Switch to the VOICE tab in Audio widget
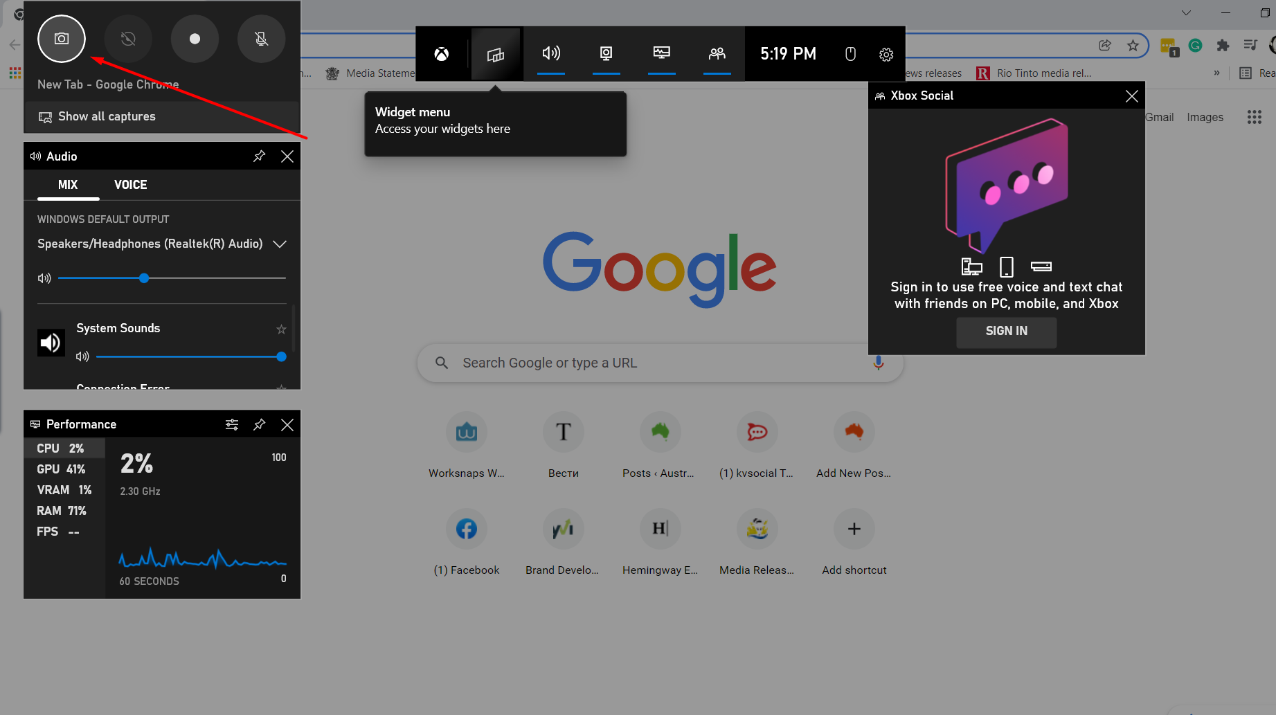Viewport: 1276px width, 715px height. 130,185
